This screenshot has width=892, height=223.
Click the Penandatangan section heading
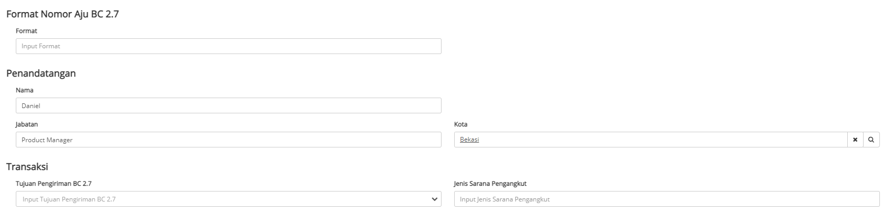coord(41,73)
